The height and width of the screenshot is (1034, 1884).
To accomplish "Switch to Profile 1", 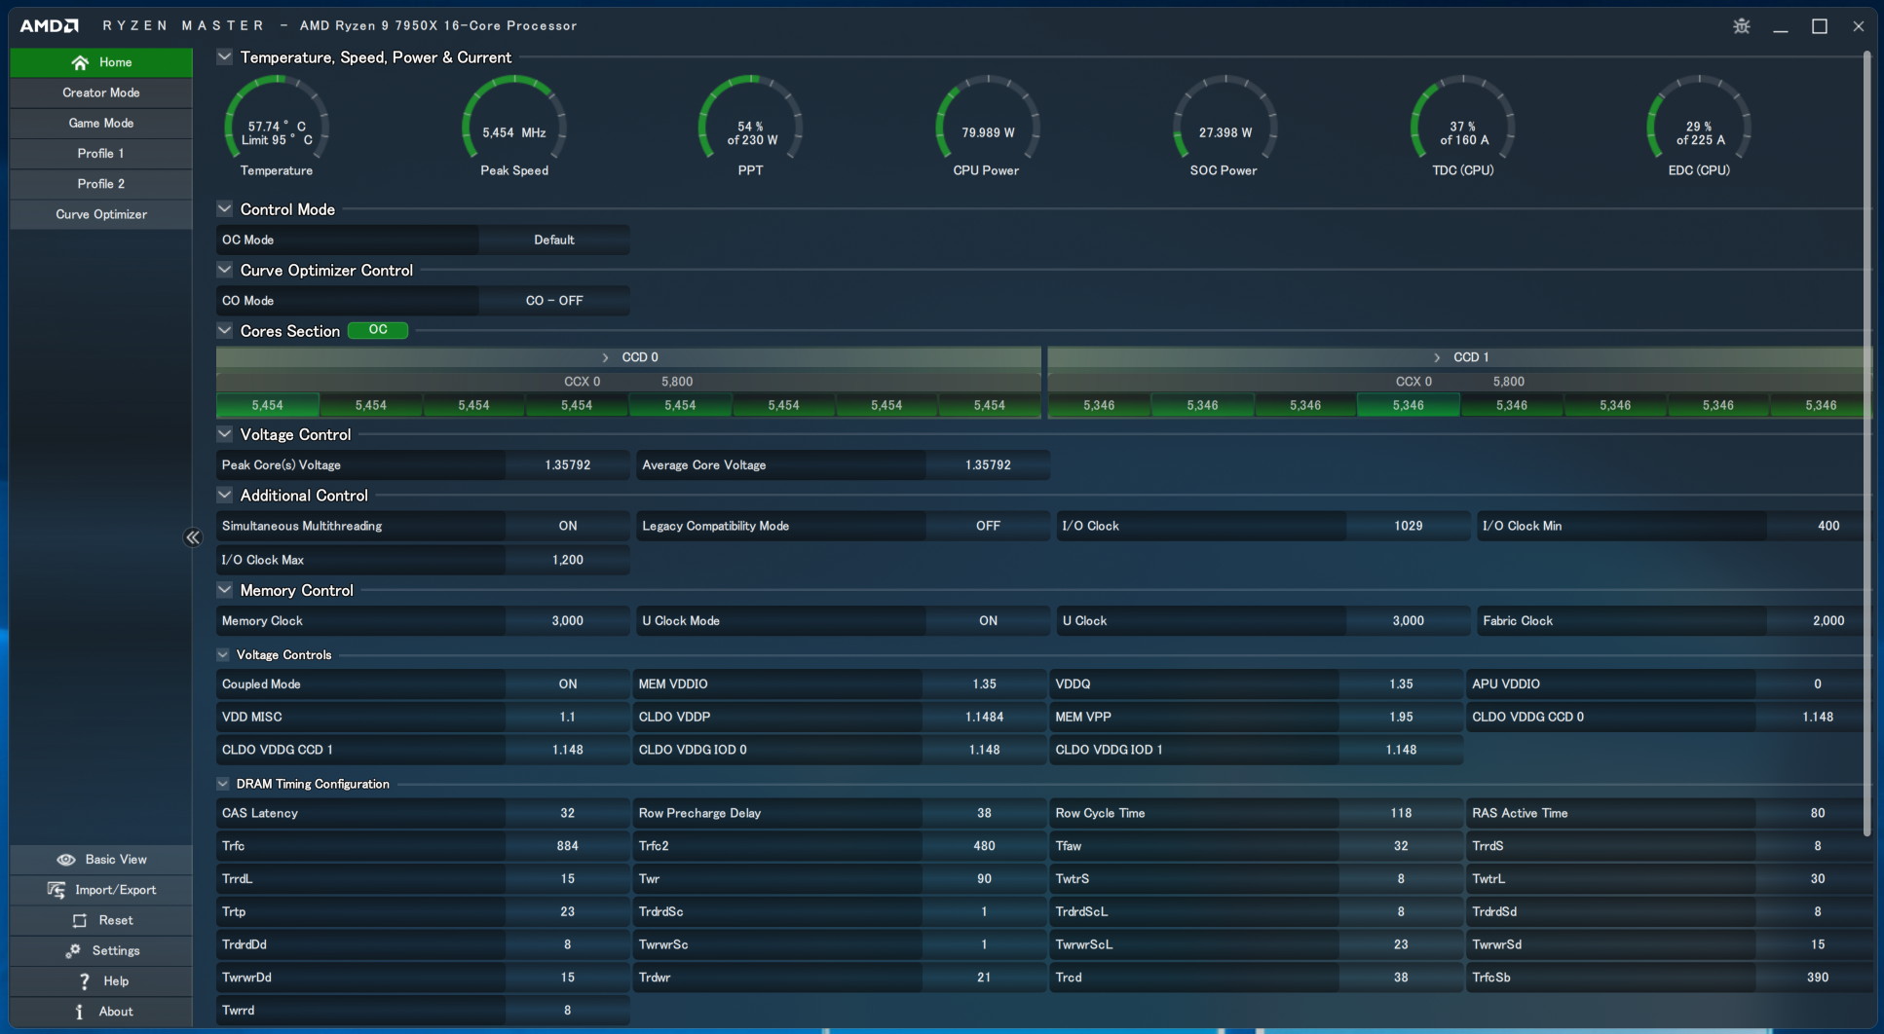I will (x=101, y=153).
